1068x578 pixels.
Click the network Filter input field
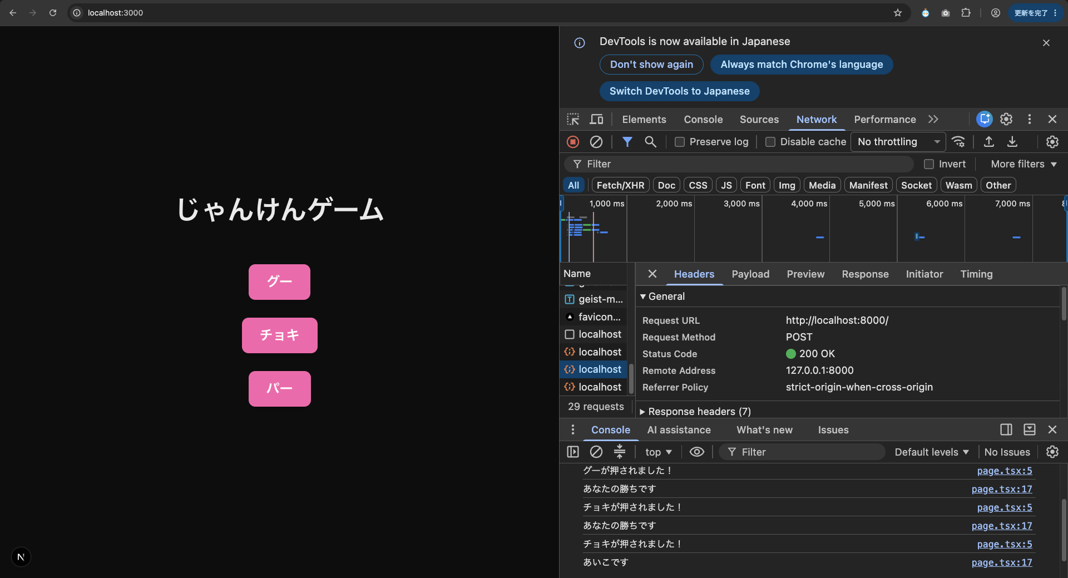[740, 164]
